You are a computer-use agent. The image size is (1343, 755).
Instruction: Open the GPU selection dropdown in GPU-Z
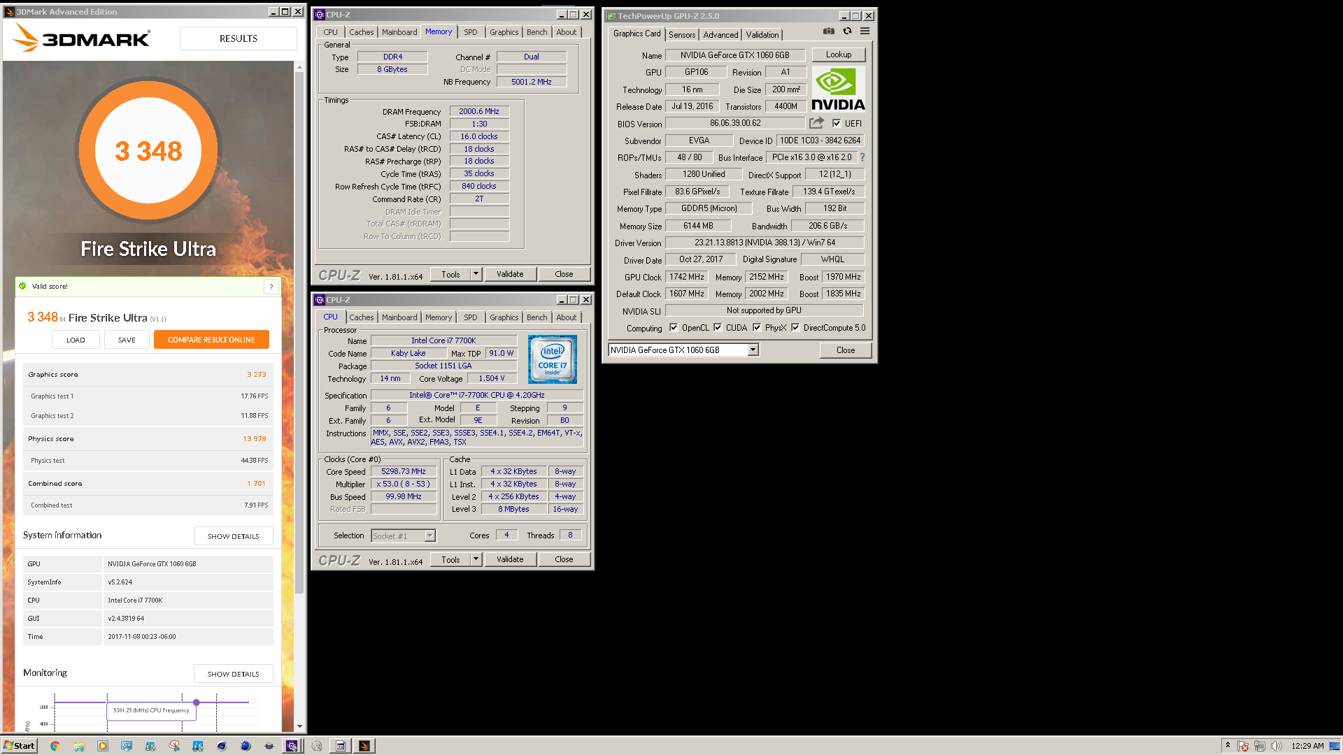(753, 350)
